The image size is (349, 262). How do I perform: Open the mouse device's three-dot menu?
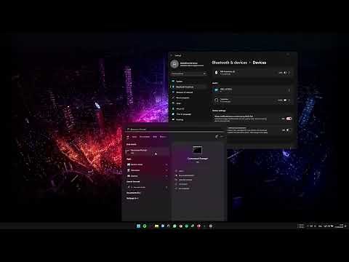[x=289, y=73]
